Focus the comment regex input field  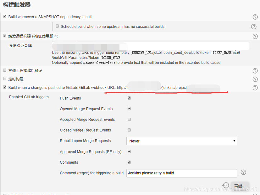tap(182, 173)
